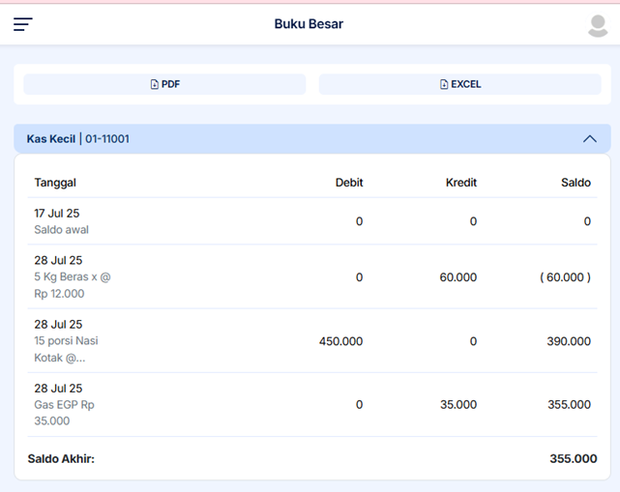Click the 450.000 debit amount

coord(340,341)
